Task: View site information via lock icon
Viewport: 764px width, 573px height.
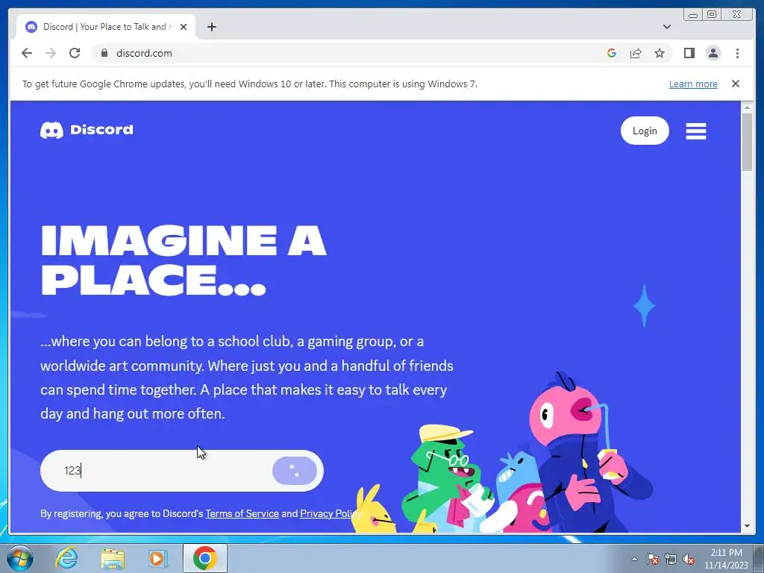Action: pos(104,53)
